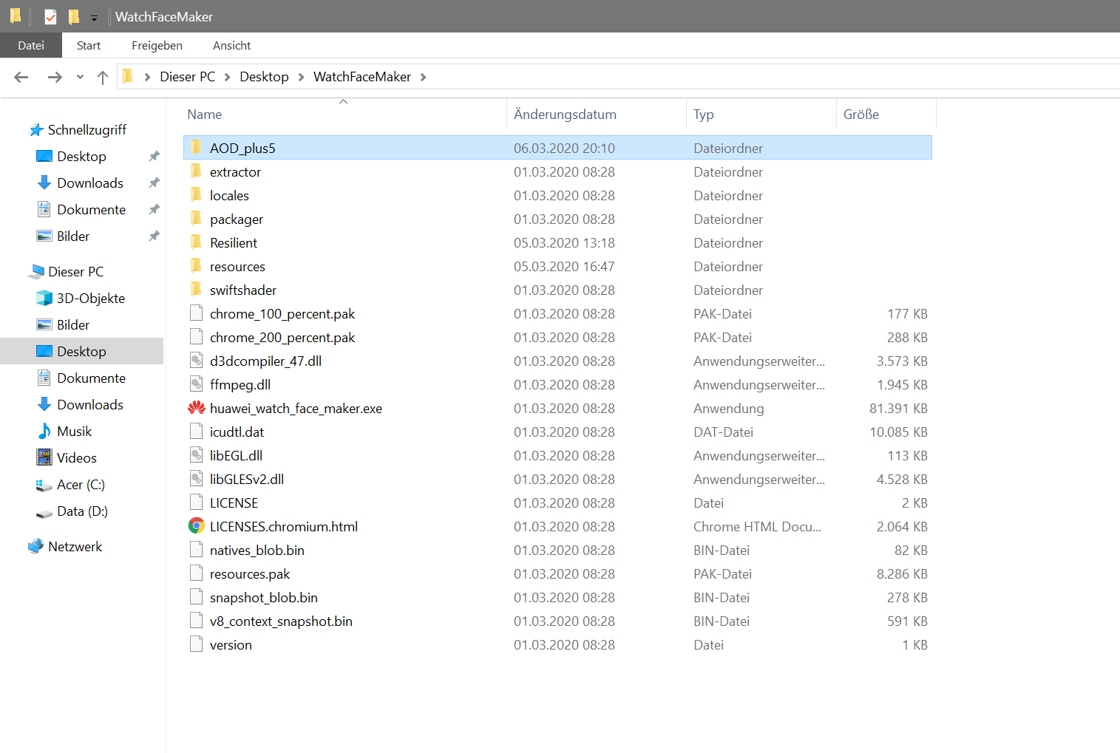
Task: Select the version file name
Action: [x=231, y=645]
